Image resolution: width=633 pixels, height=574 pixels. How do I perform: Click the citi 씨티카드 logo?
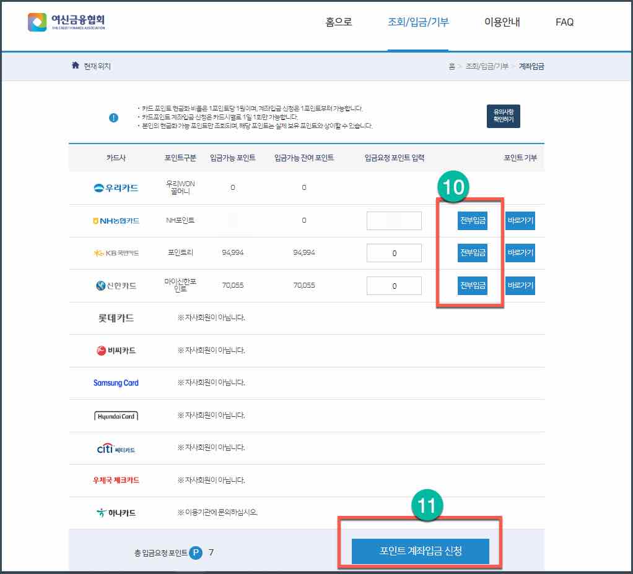coord(116,448)
